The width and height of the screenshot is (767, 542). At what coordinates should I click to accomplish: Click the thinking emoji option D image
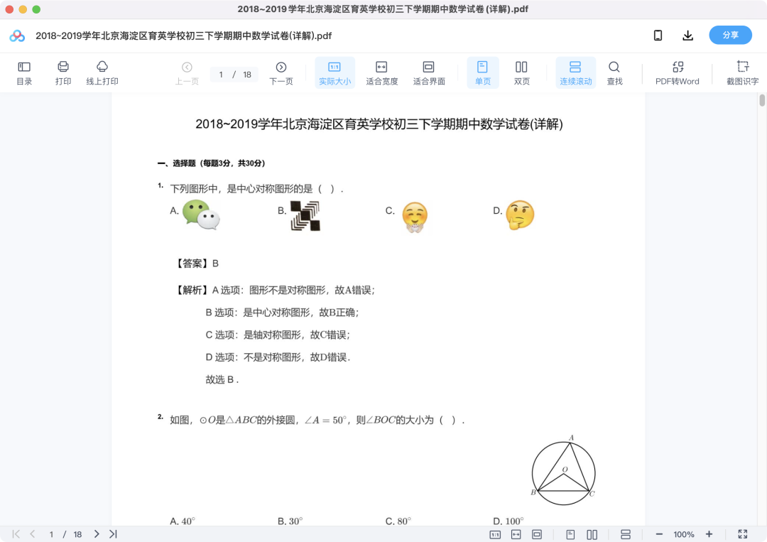tap(520, 215)
